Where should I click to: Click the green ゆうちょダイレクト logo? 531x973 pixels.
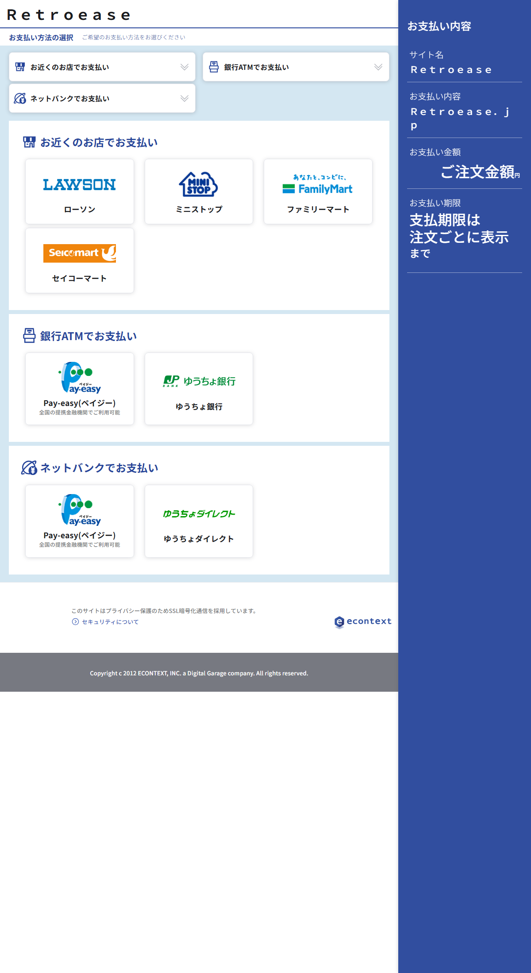point(199,513)
